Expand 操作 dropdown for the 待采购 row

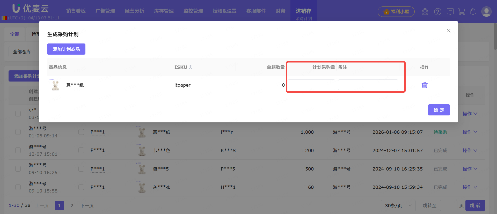coord(470,132)
